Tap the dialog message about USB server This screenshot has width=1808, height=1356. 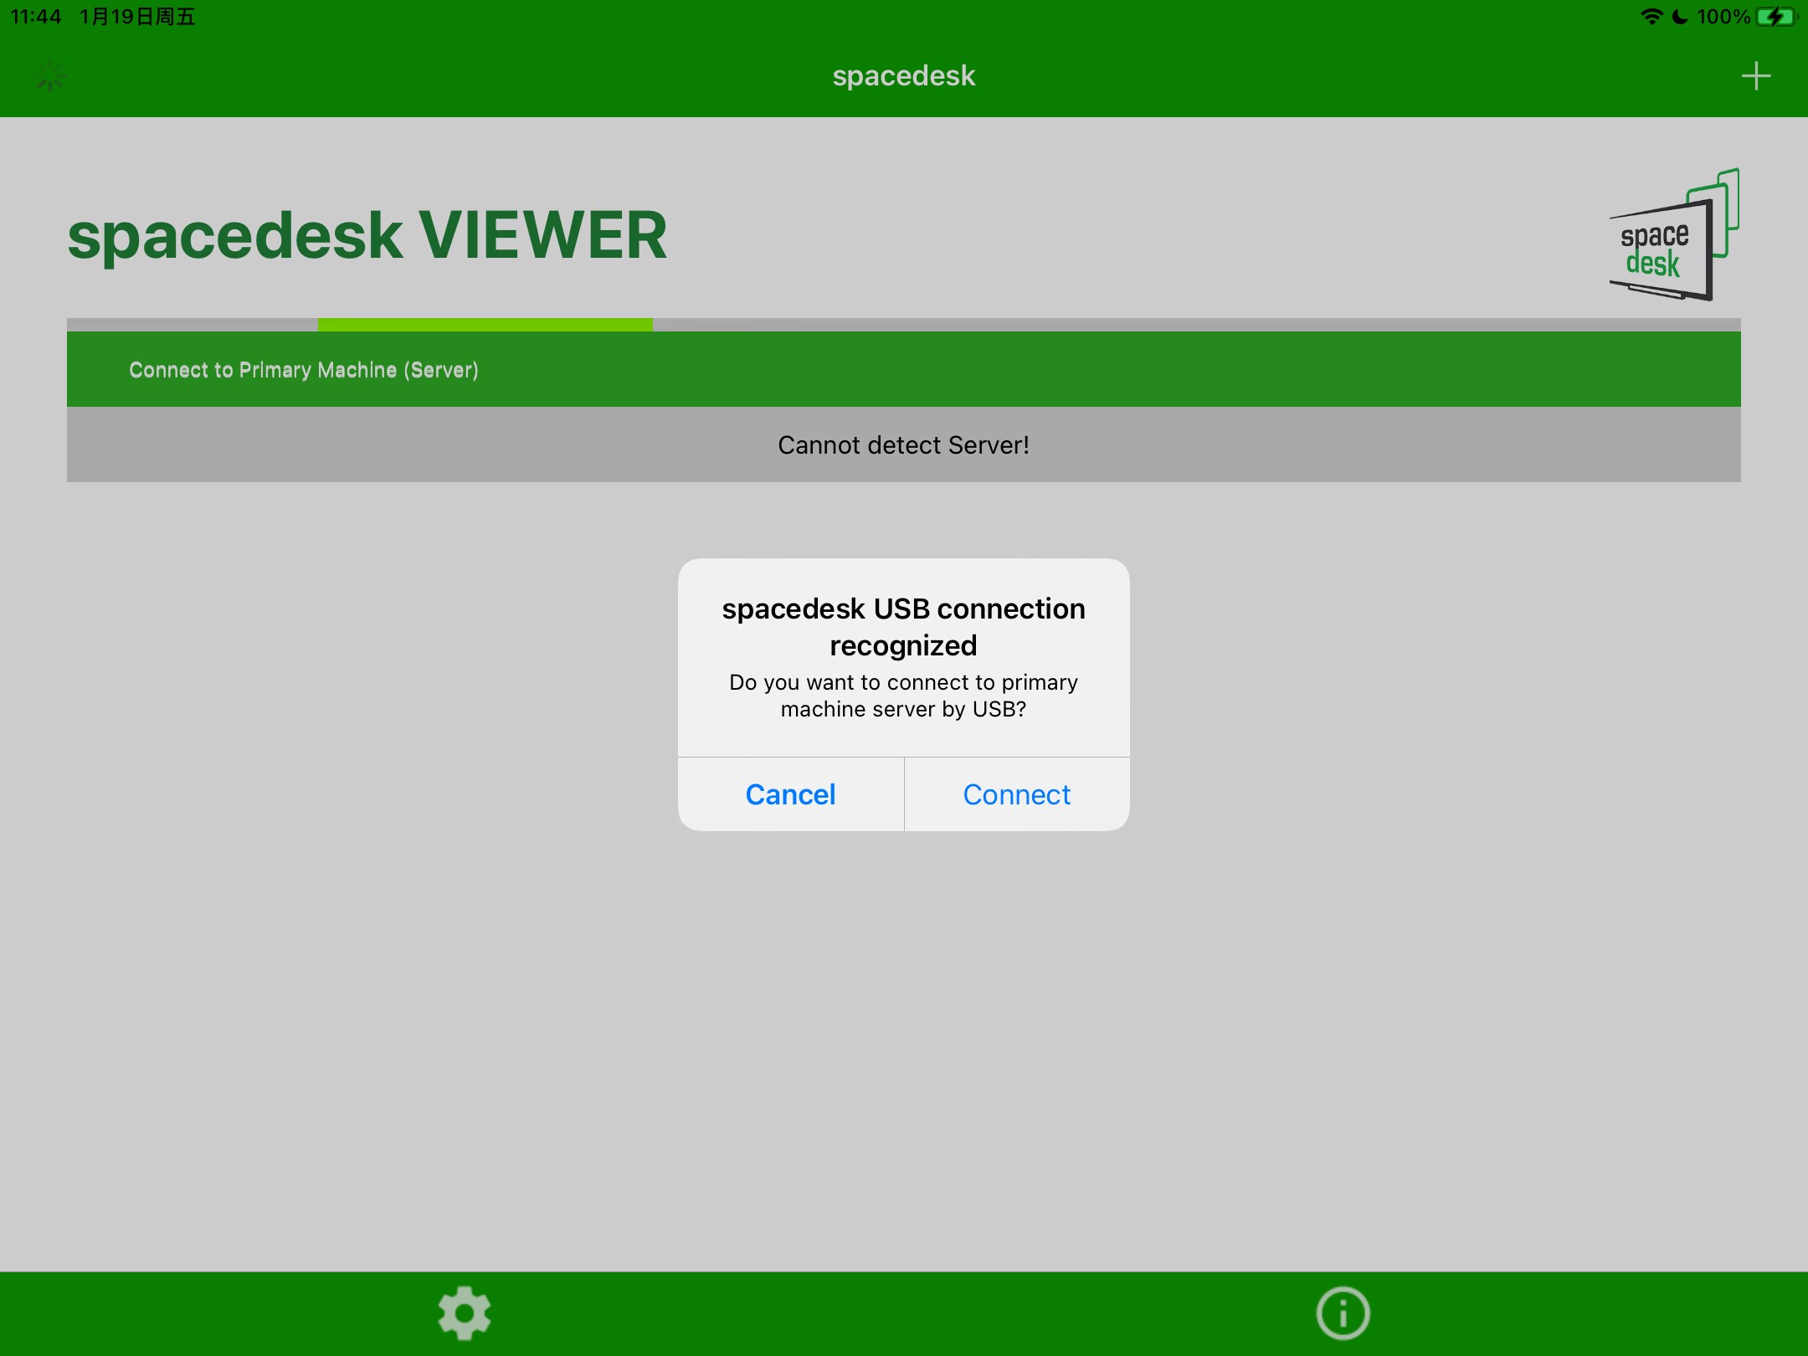coord(903,696)
